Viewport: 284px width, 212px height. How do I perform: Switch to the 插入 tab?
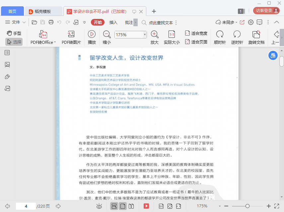click(113, 23)
